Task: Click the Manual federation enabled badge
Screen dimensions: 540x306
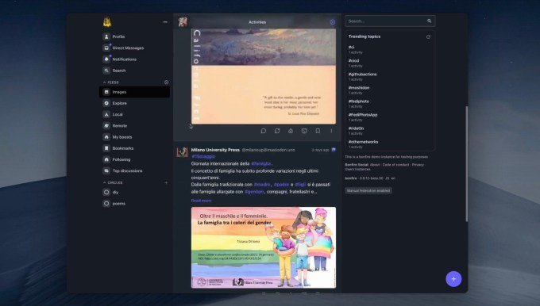Action: click(368, 190)
